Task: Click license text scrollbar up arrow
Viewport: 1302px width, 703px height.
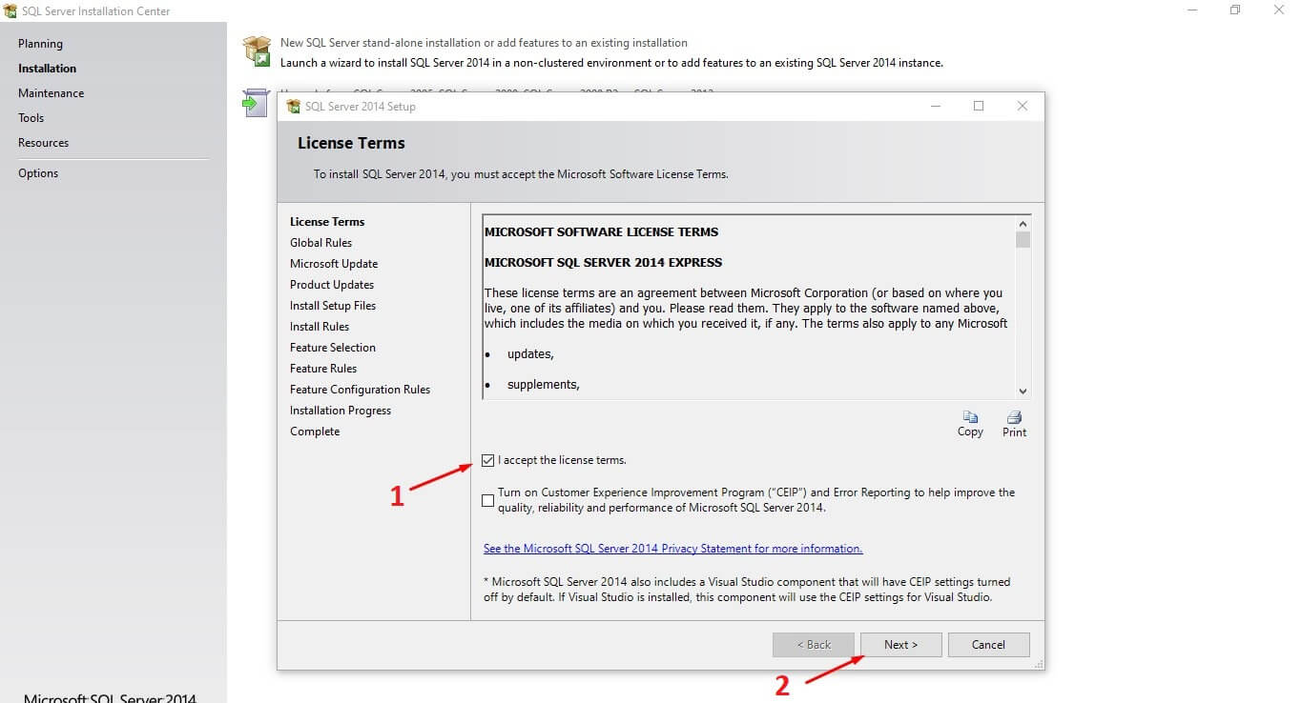Action: pos(1023,223)
